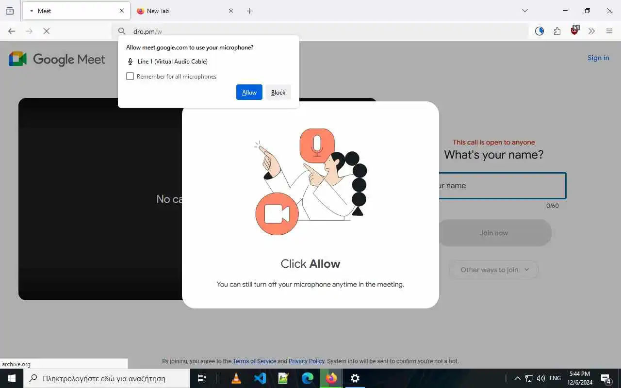Open volume control tray icon
The image size is (621, 388).
tap(541, 378)
